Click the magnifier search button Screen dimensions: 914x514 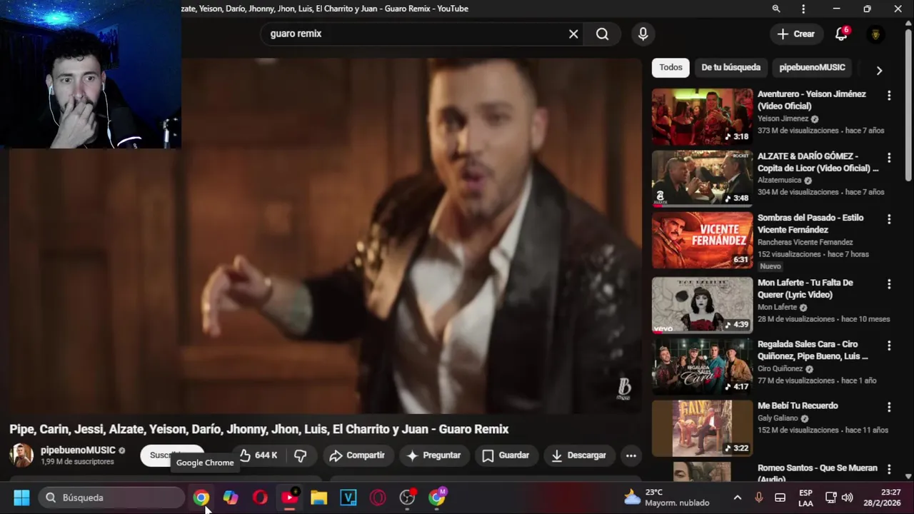pos(602,34)
